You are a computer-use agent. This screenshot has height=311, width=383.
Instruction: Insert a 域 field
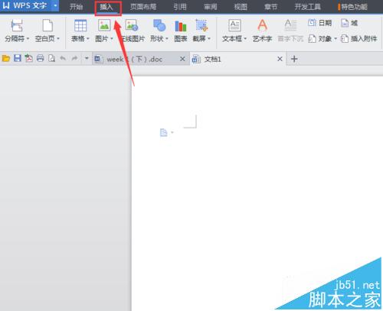point(349,23)
